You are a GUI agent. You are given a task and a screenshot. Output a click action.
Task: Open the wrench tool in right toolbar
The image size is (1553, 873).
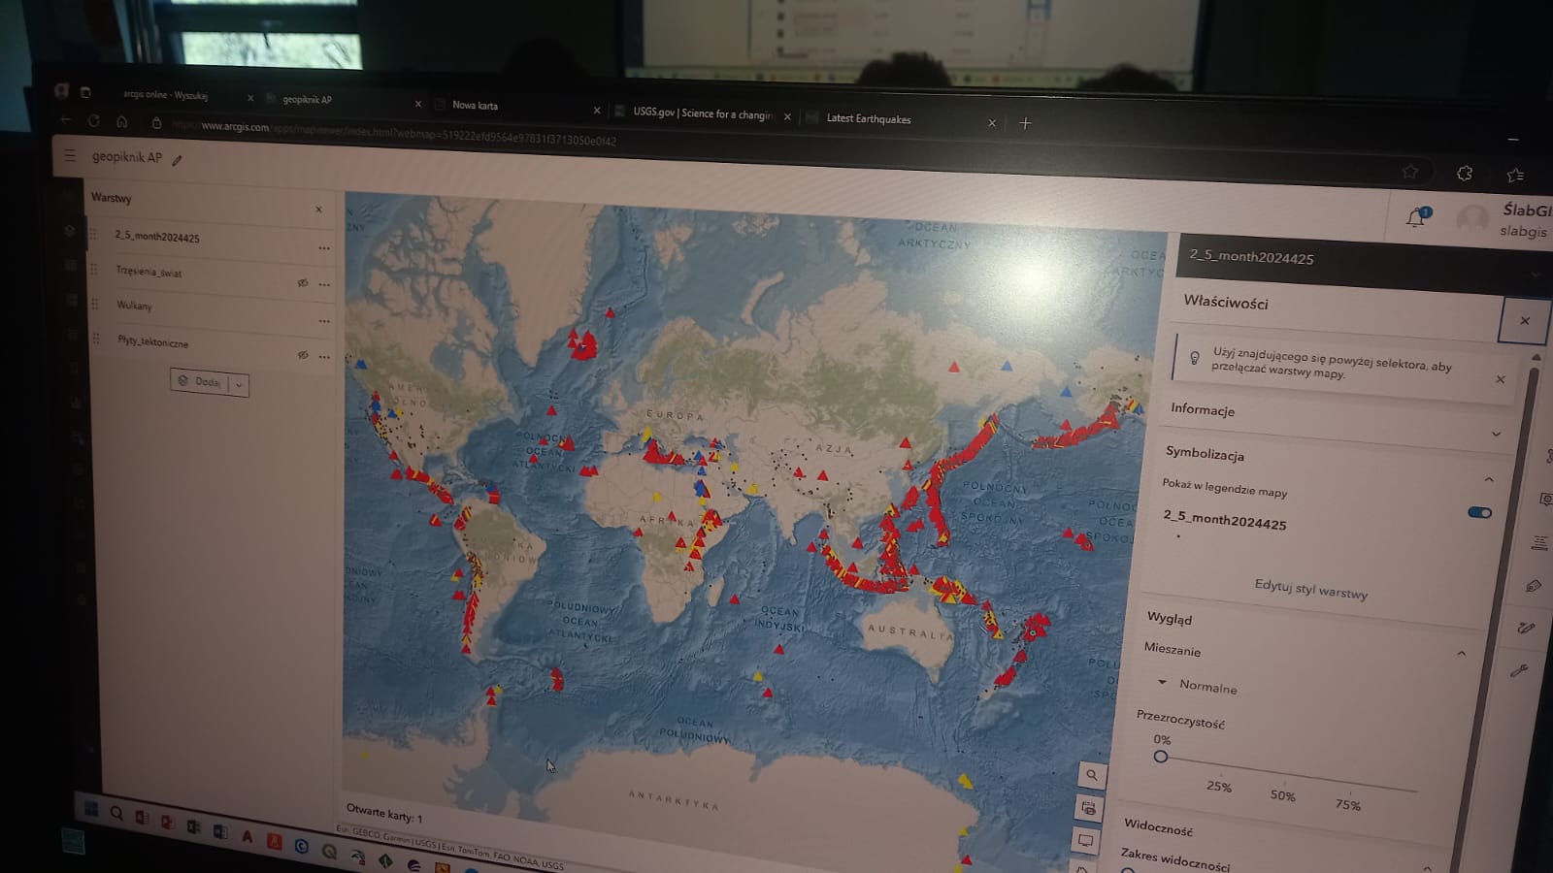click(1520, 670)
